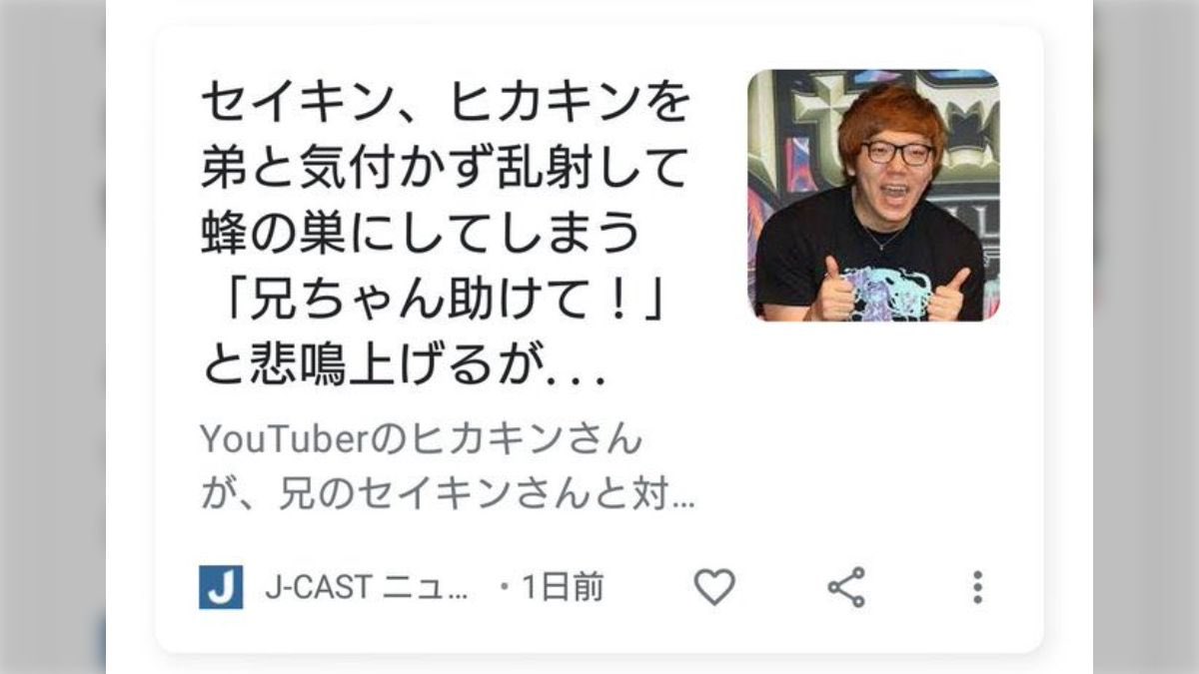
Task: Open the three-dot more options menu
Action: tap(977, 587)
